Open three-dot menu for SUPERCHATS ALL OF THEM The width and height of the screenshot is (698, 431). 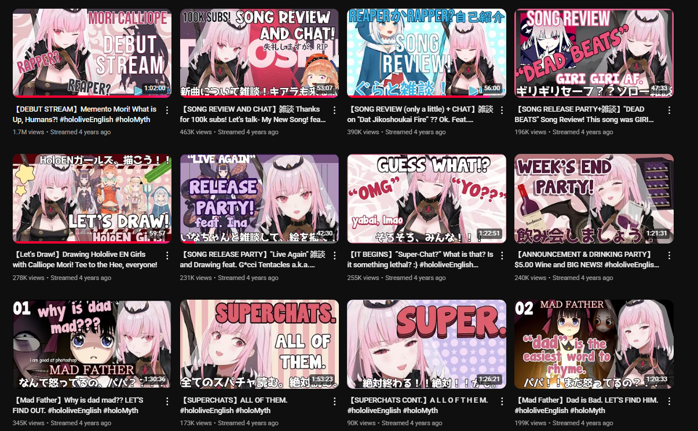coord(334,401)
